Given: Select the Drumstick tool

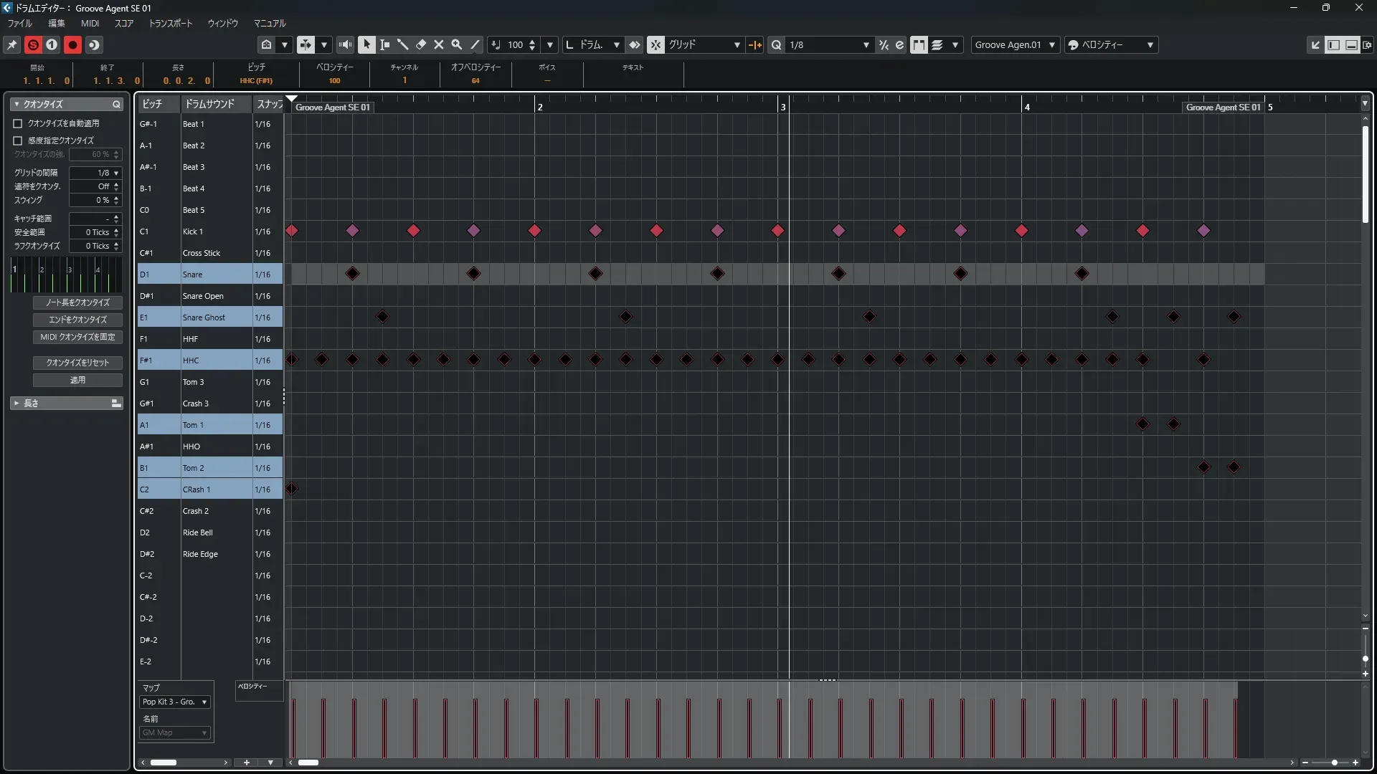Looking at the screenshot, I should (x=402, y=44).
